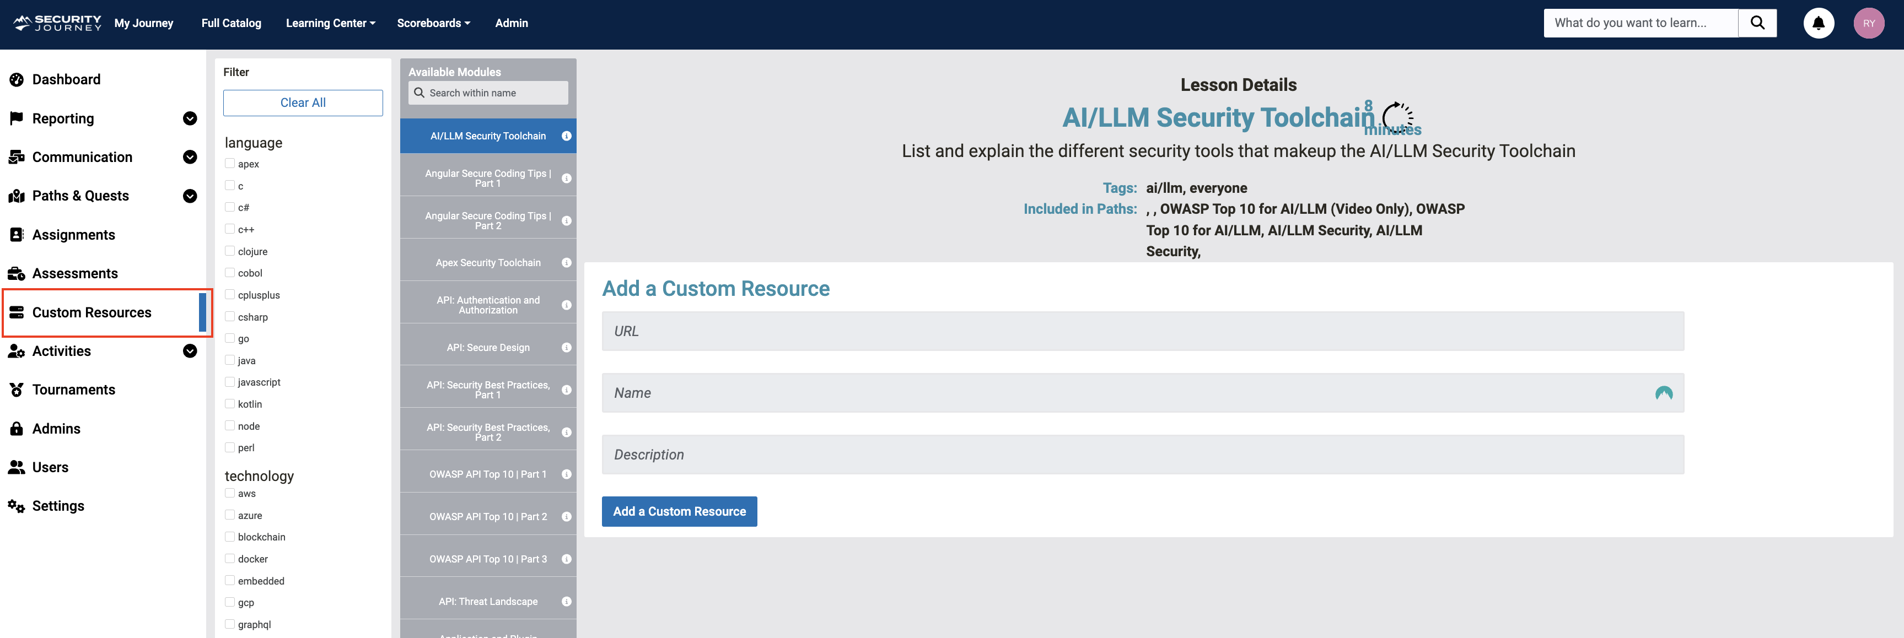
Task: Click the Admins lock icon
Action: click(x=16, y=428)
